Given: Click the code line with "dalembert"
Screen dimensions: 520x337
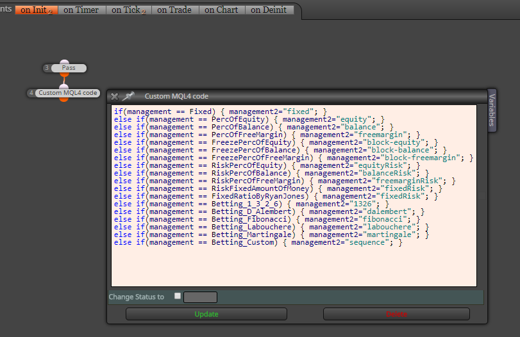Looking at the screenshot, I should [269, 211].
